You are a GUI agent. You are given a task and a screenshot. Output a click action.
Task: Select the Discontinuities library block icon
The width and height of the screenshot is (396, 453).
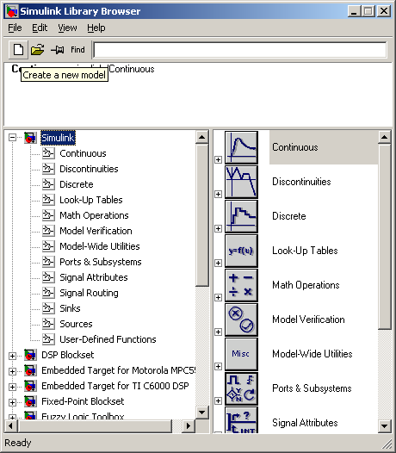pos(241,182)
